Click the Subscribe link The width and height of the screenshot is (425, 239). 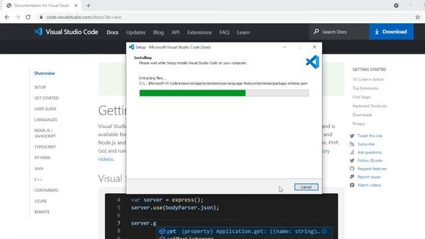366,144
